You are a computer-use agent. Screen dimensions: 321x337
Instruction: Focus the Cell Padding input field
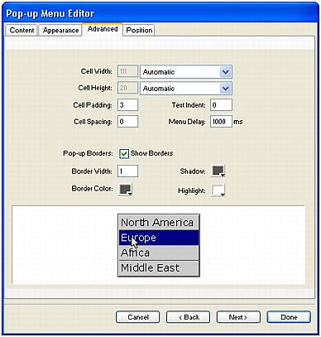tap(127, 105)
